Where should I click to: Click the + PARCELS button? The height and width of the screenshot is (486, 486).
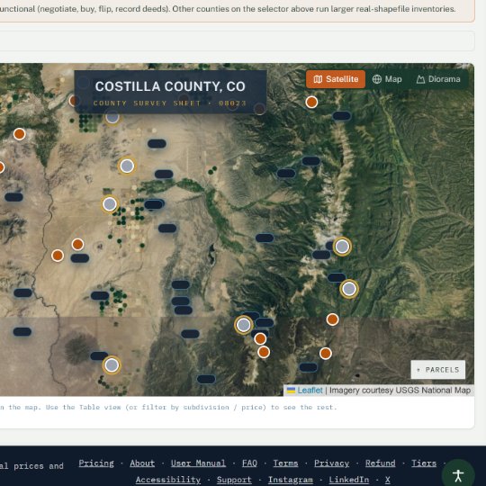coord(438,370)
